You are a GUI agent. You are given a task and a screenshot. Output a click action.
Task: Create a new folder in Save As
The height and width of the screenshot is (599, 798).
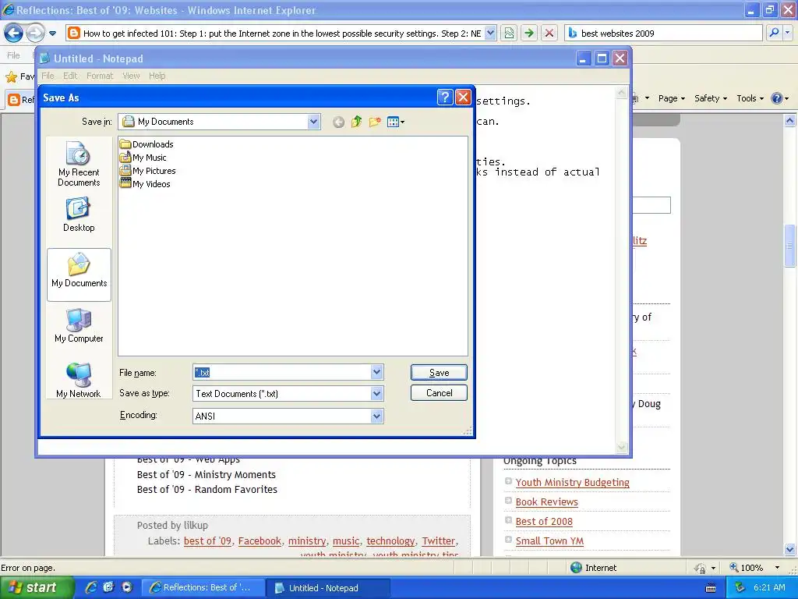coord(375,122)
